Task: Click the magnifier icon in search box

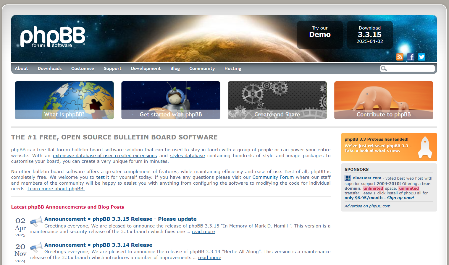Action: (x=384, y=69)
